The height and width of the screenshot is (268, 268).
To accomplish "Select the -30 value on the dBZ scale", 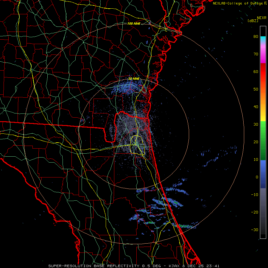I will pos(255,230).
